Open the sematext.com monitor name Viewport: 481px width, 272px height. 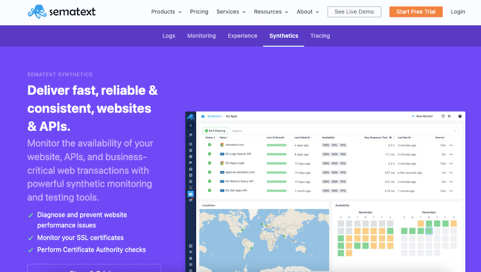coord(234,145)
